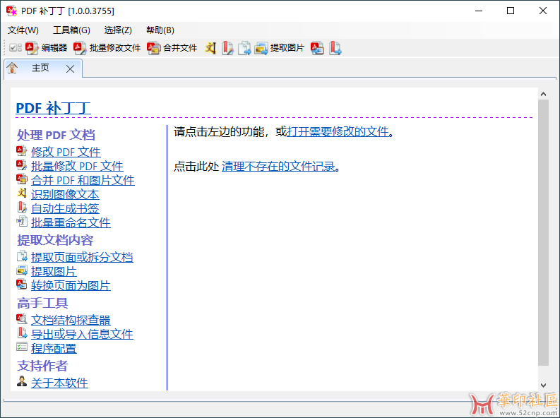This screenshot has height=418, width=560.
Task: Click 合并 PDF 和图片文件 link
Action: tap(83, 181)
